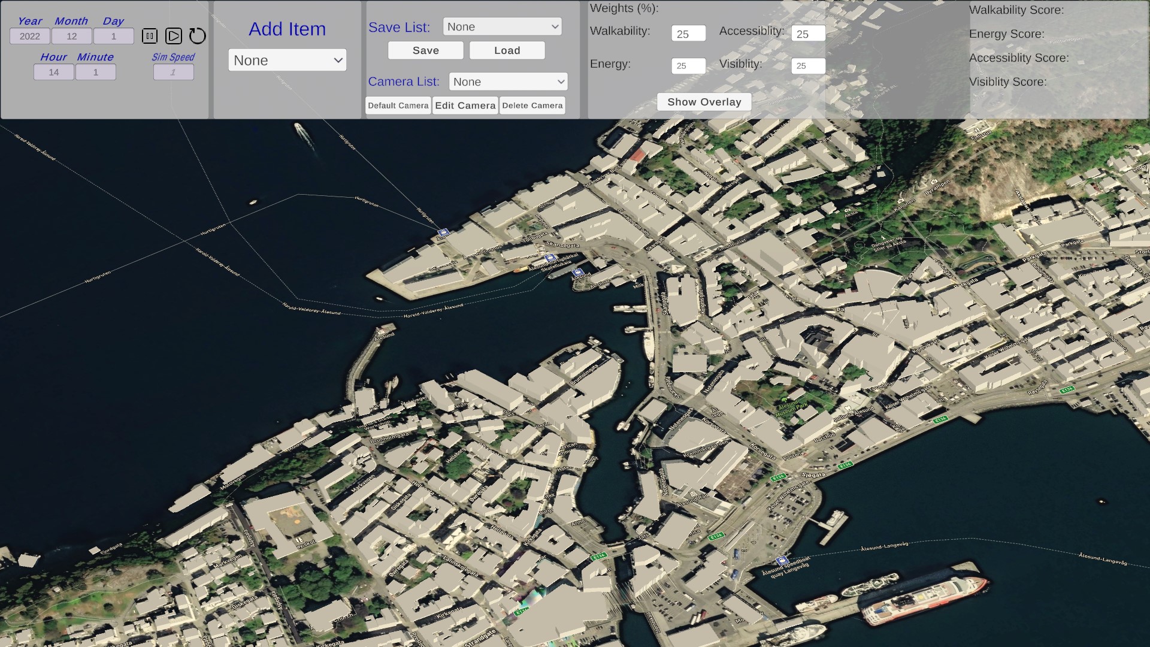The image size is (1150, 647).
Task: Expand the Camera List dropdown
Action: tap(508, 81)
